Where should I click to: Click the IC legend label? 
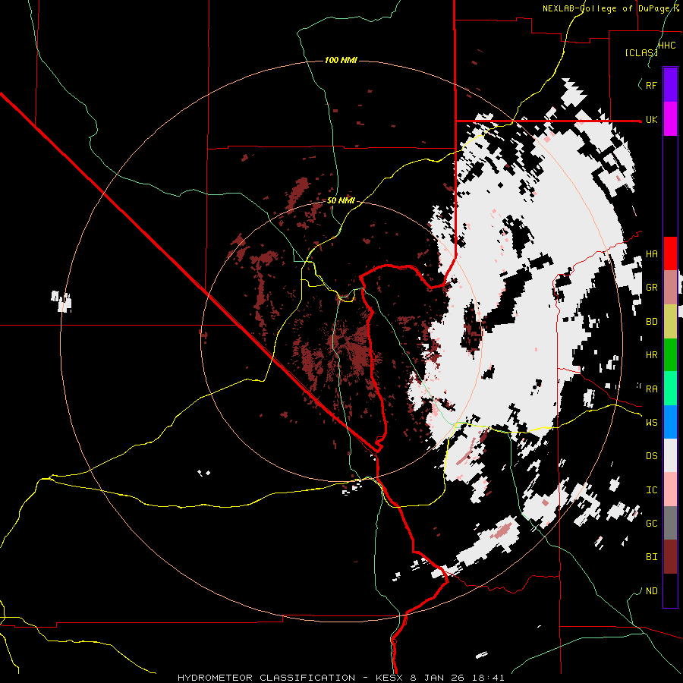pyautogui.click(x=651, y=490)
